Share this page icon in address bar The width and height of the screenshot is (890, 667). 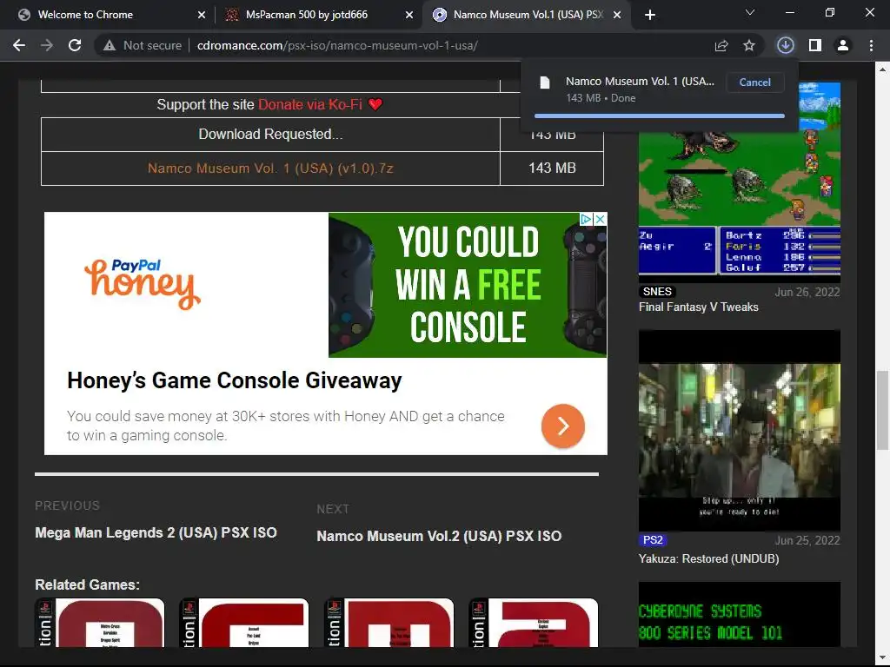721,45
